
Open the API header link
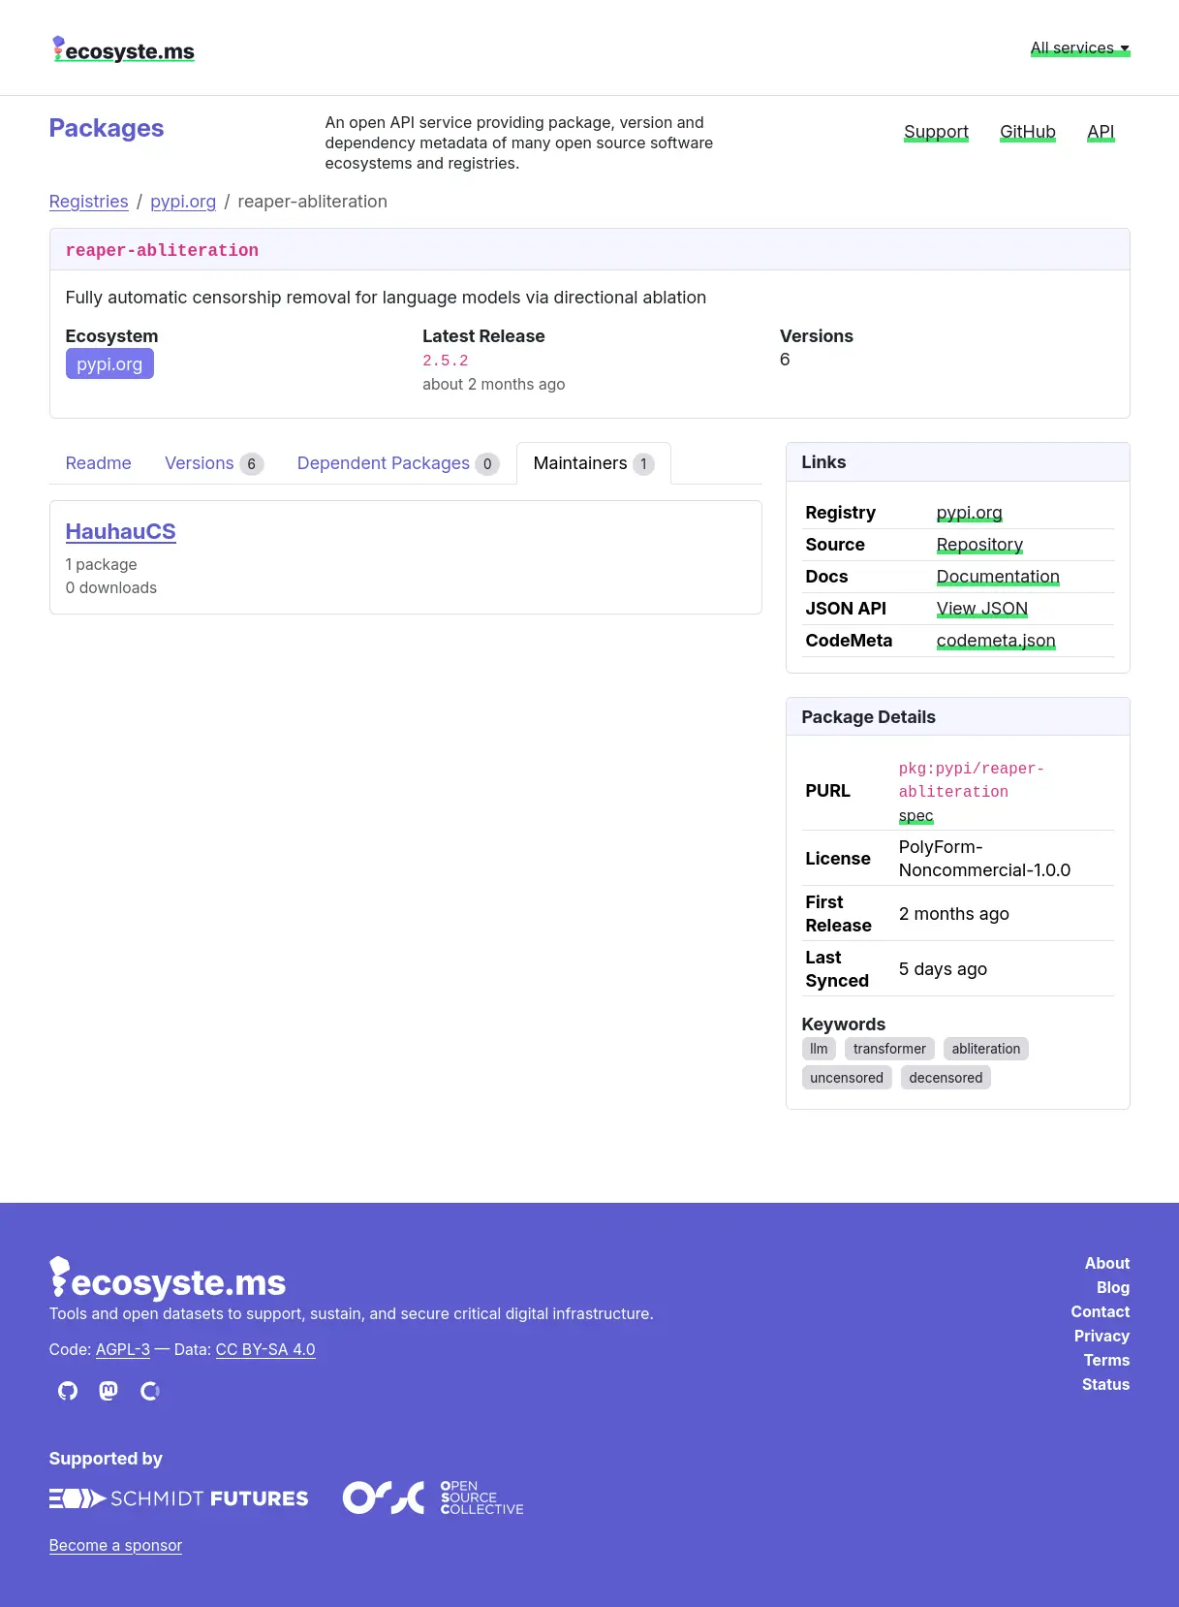point(1101,132)
